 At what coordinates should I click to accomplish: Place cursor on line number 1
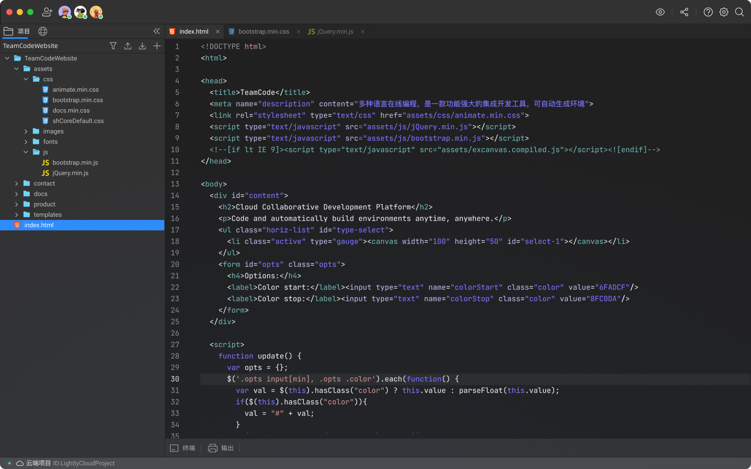coord(177,47)
